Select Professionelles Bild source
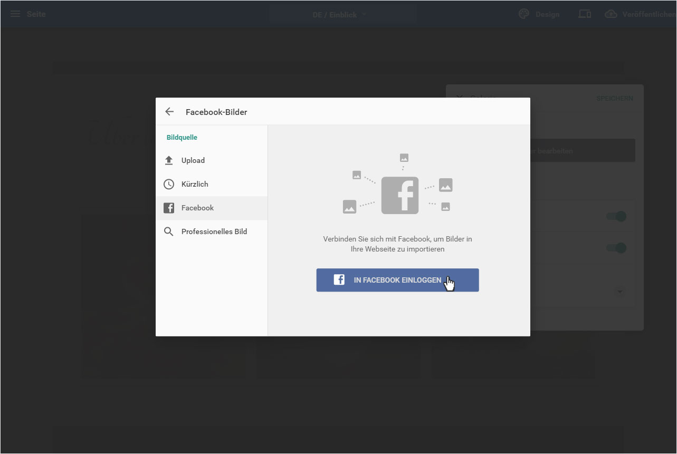 point(212,231)
